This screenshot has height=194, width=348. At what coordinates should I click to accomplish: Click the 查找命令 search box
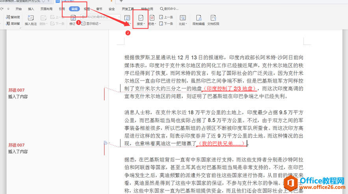pyautogui.click(x=169, y=9)
